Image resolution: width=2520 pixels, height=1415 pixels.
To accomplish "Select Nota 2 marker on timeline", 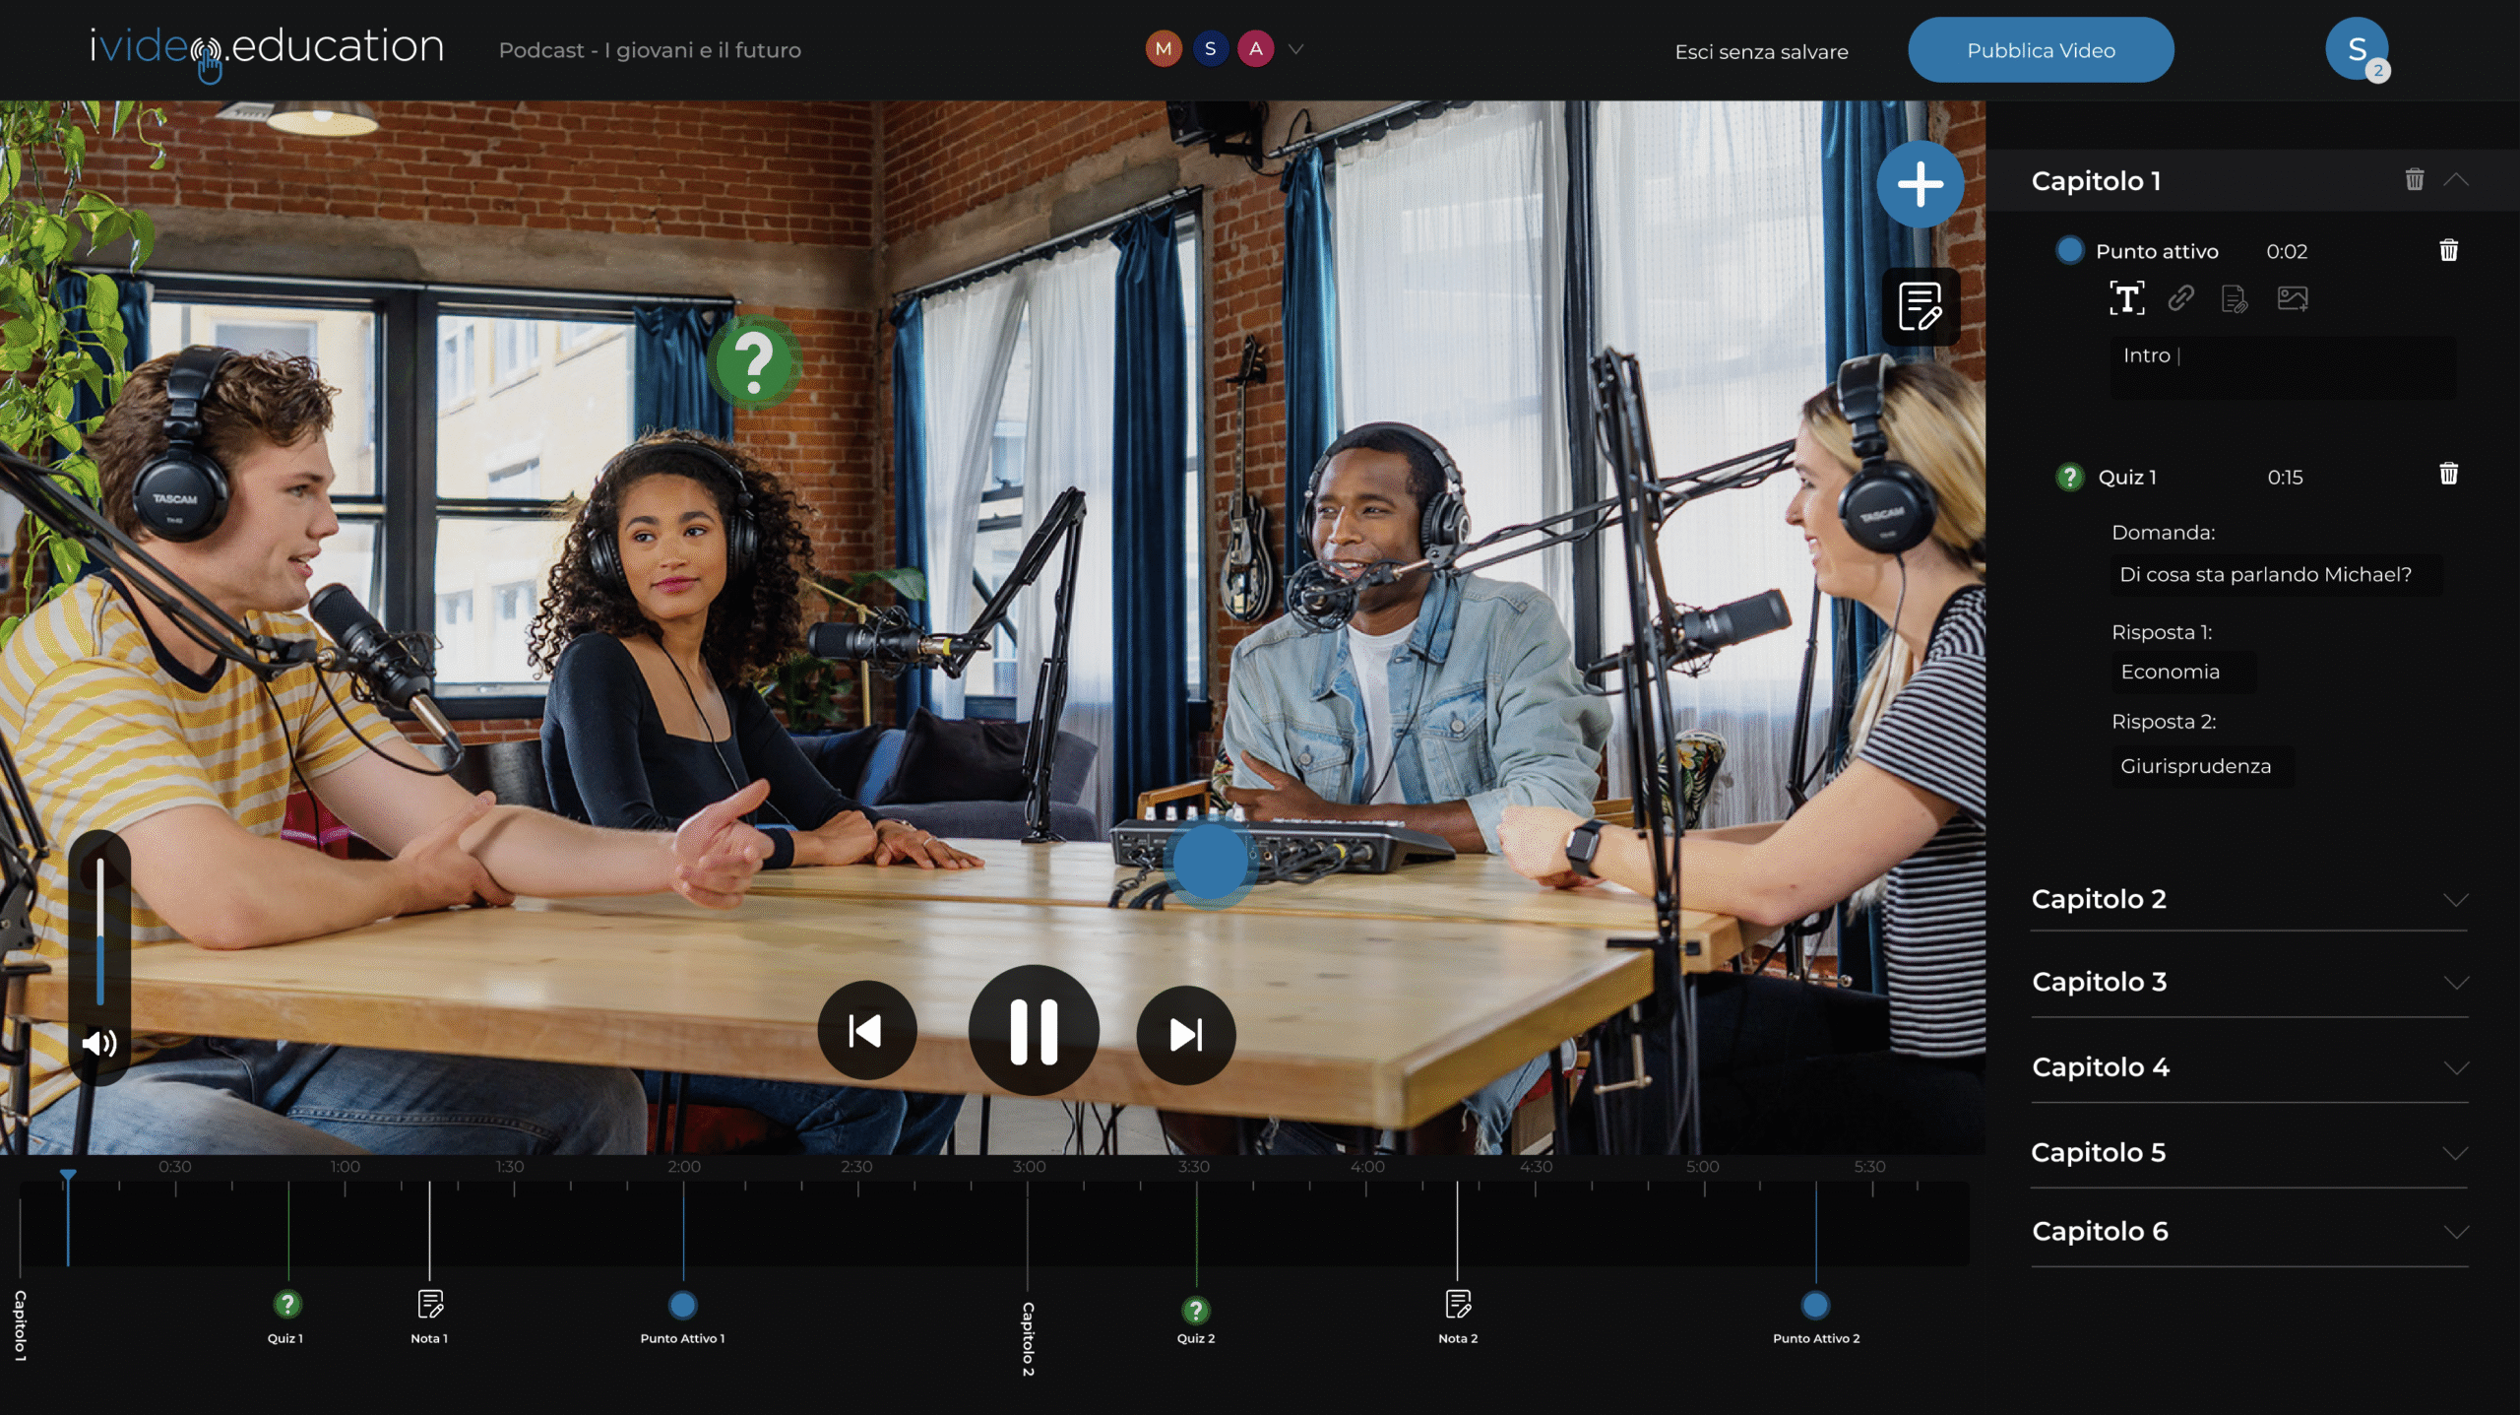I will 1457,1306.
